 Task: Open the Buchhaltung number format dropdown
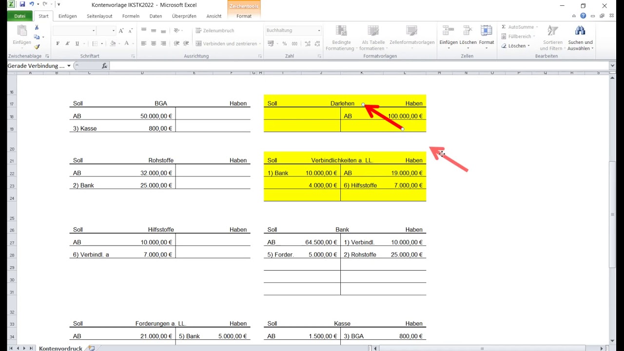point(319,31)
